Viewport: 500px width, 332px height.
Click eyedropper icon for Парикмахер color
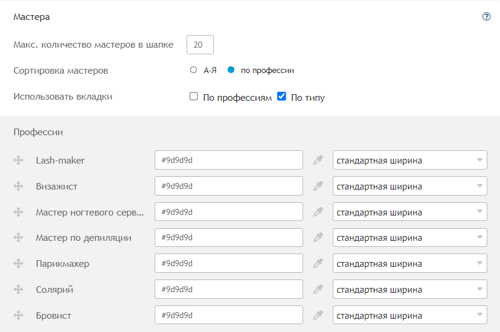pyautogui.click(x=318, y=263)
